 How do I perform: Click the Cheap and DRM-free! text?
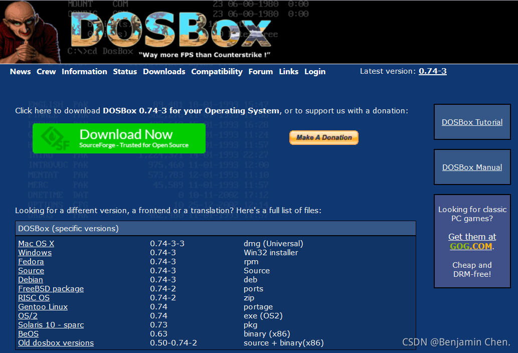(472, 269)
